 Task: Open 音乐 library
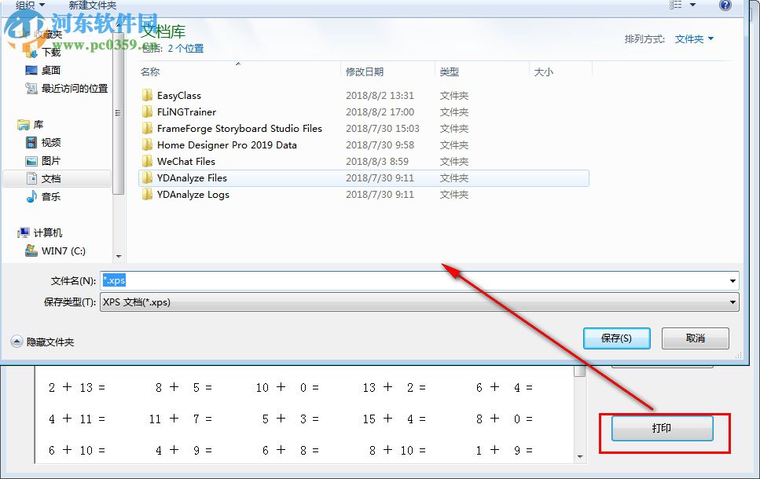51,196
